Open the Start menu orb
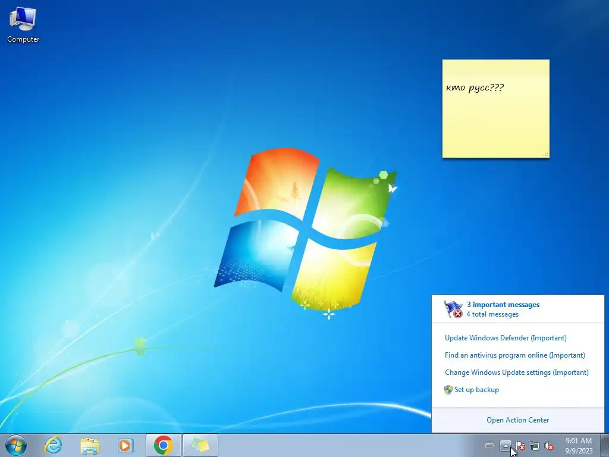609x457 pixels. pyautogui.click(x=16, y=445)
